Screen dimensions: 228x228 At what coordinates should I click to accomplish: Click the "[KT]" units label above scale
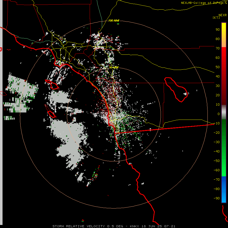tap(216, 17)
